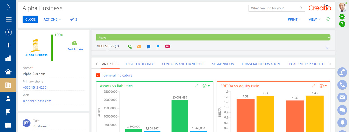
Task: Open the alphabusiness.com web link
Action: [37, 101]
